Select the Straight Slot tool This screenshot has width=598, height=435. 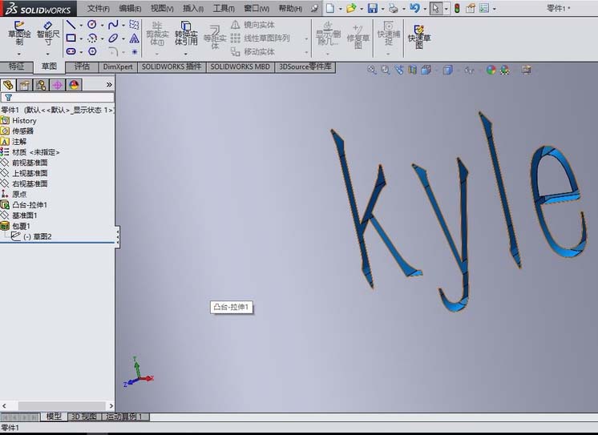point(71,51)
